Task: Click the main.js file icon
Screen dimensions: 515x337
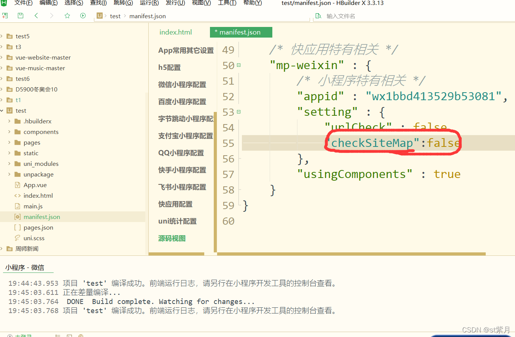Action: click(17, 206)
